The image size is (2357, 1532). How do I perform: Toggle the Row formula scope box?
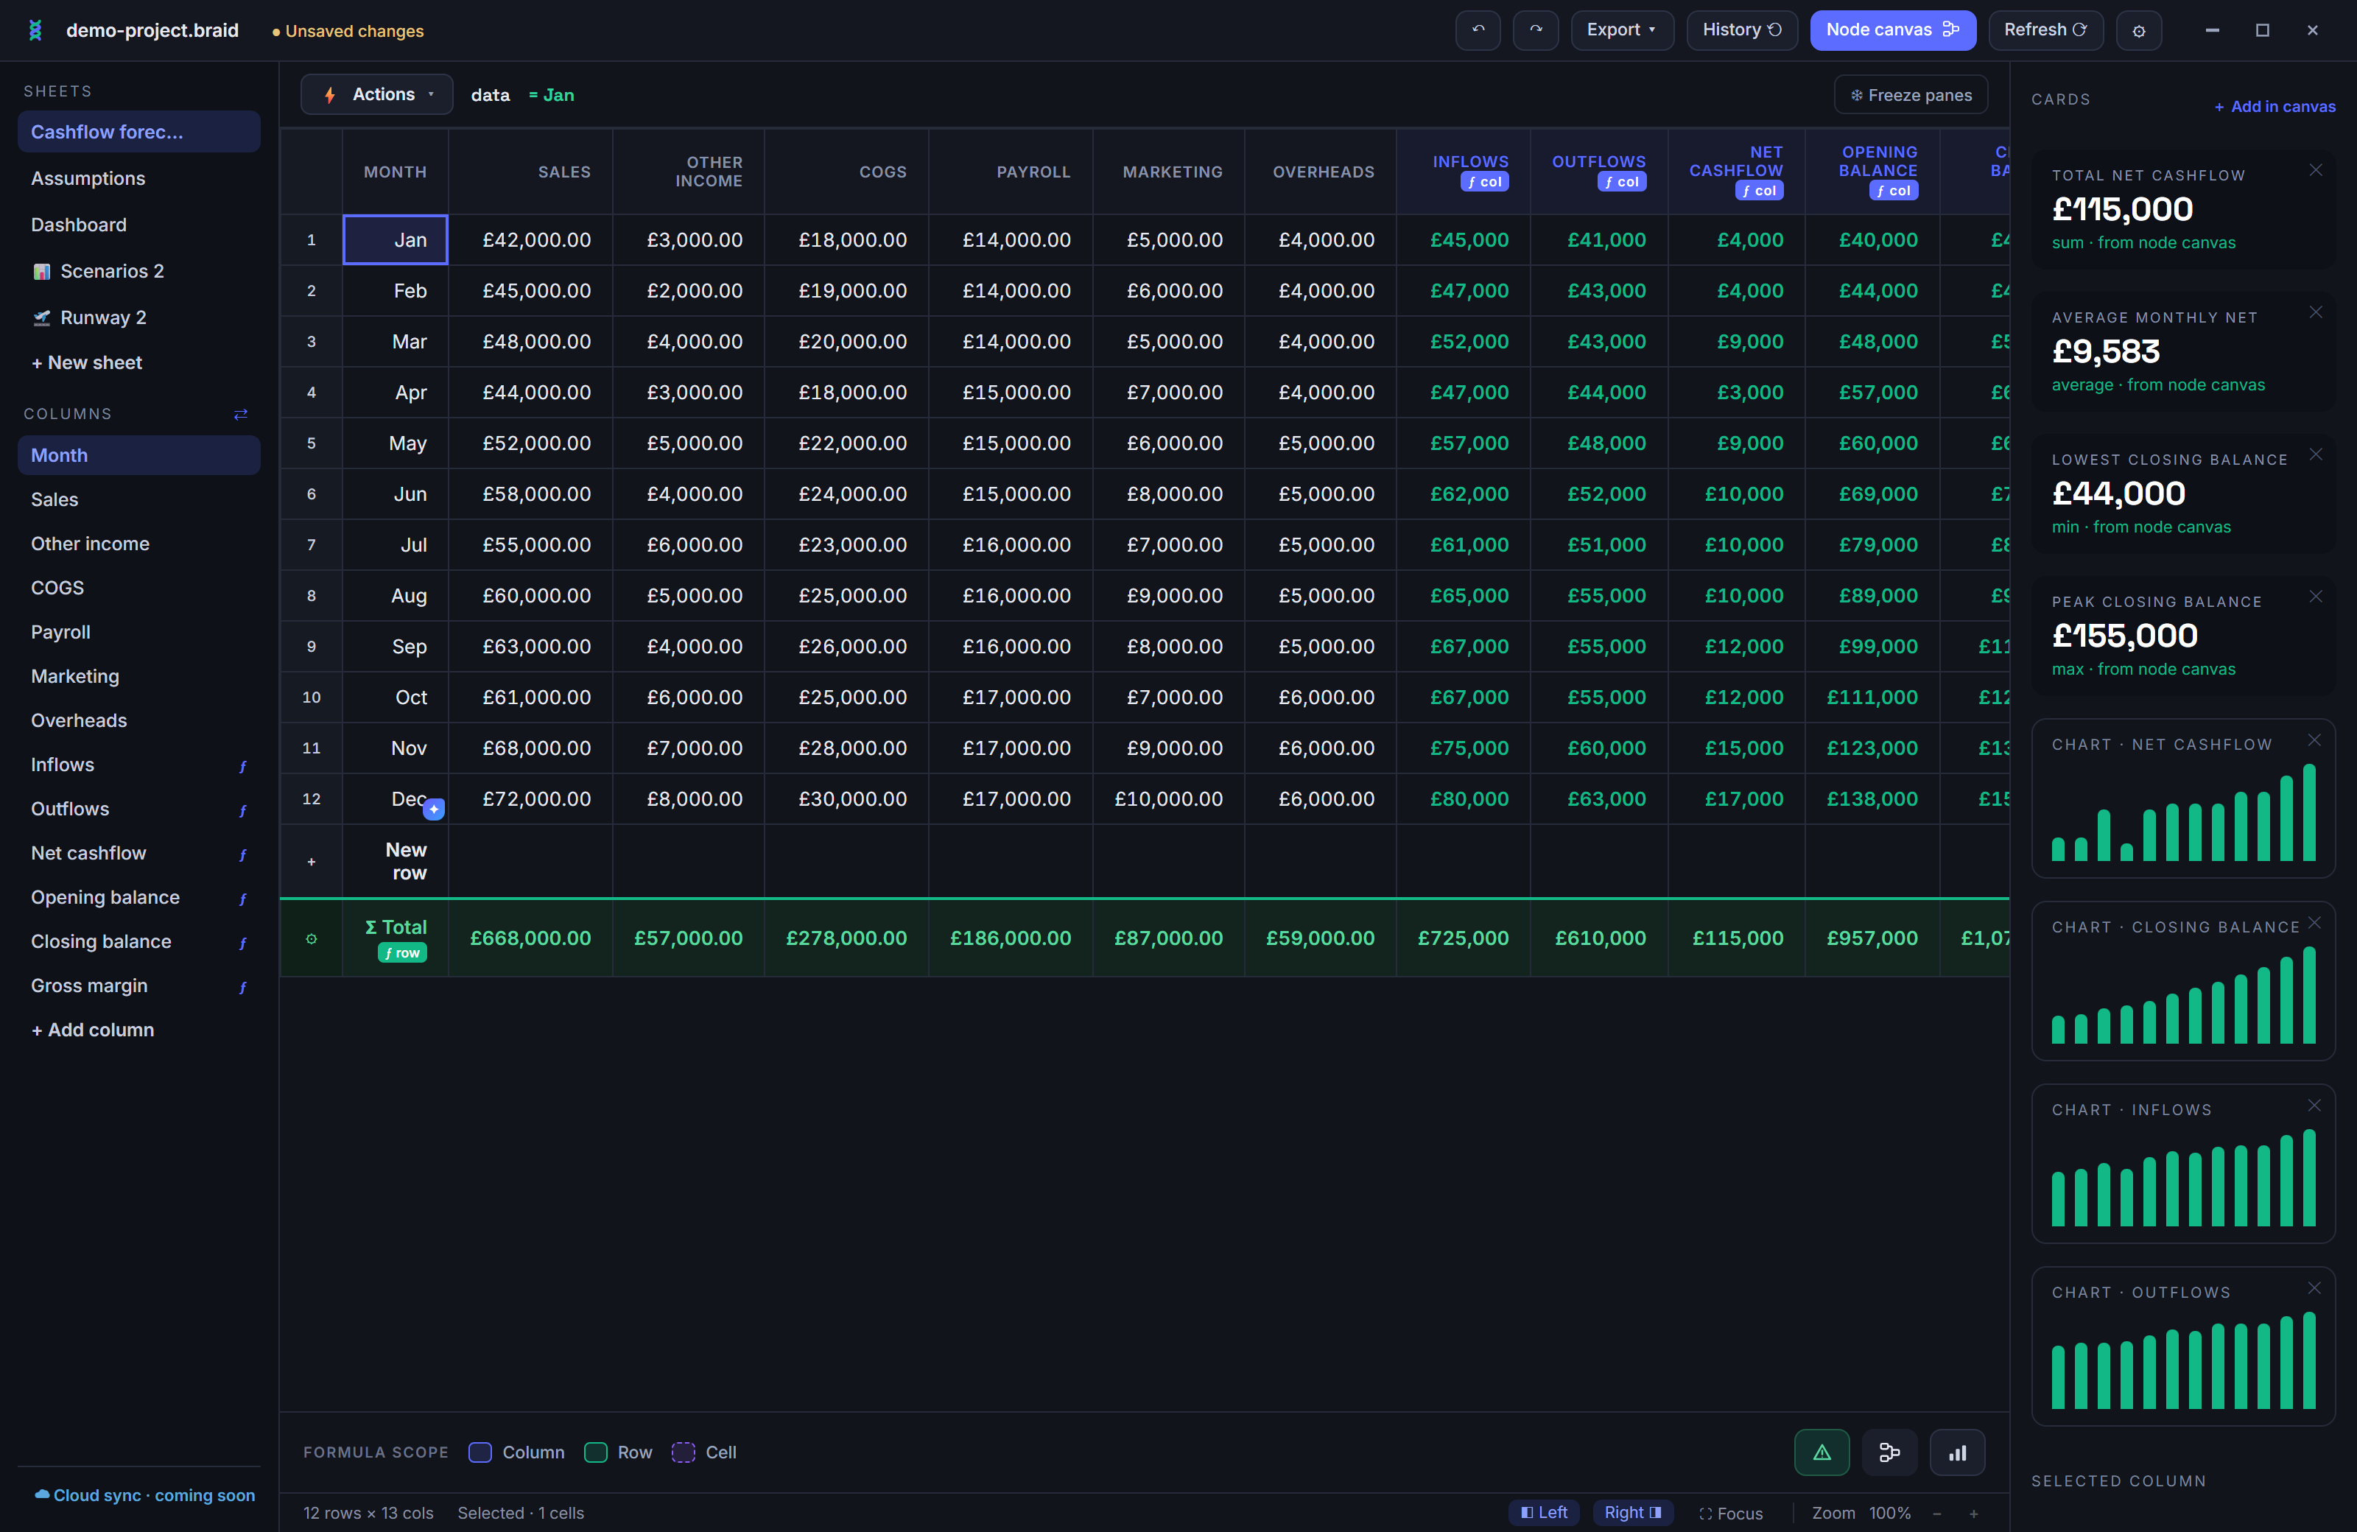pyautogui.click(x=595, y=1452)
